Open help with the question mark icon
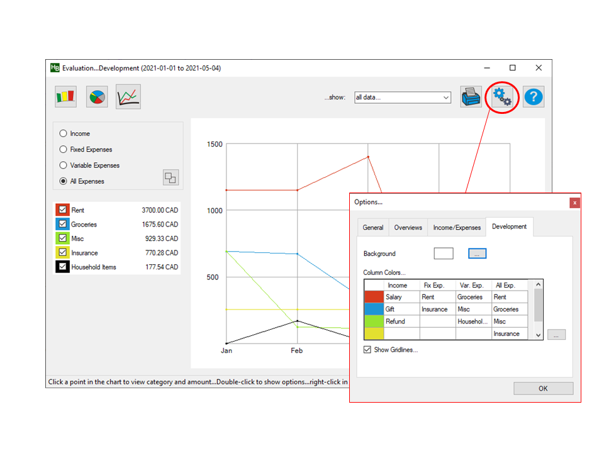 click(534, 97)
